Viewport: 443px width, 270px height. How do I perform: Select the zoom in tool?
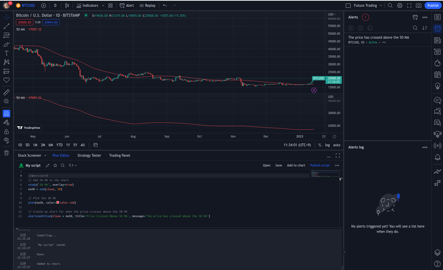tap(6, 101)
